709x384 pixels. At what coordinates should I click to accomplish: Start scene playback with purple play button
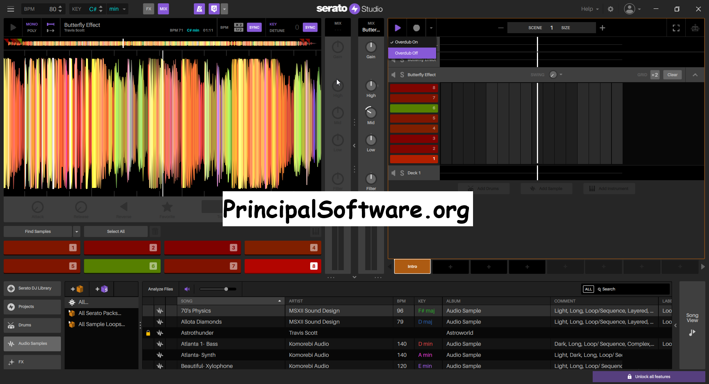398,28
